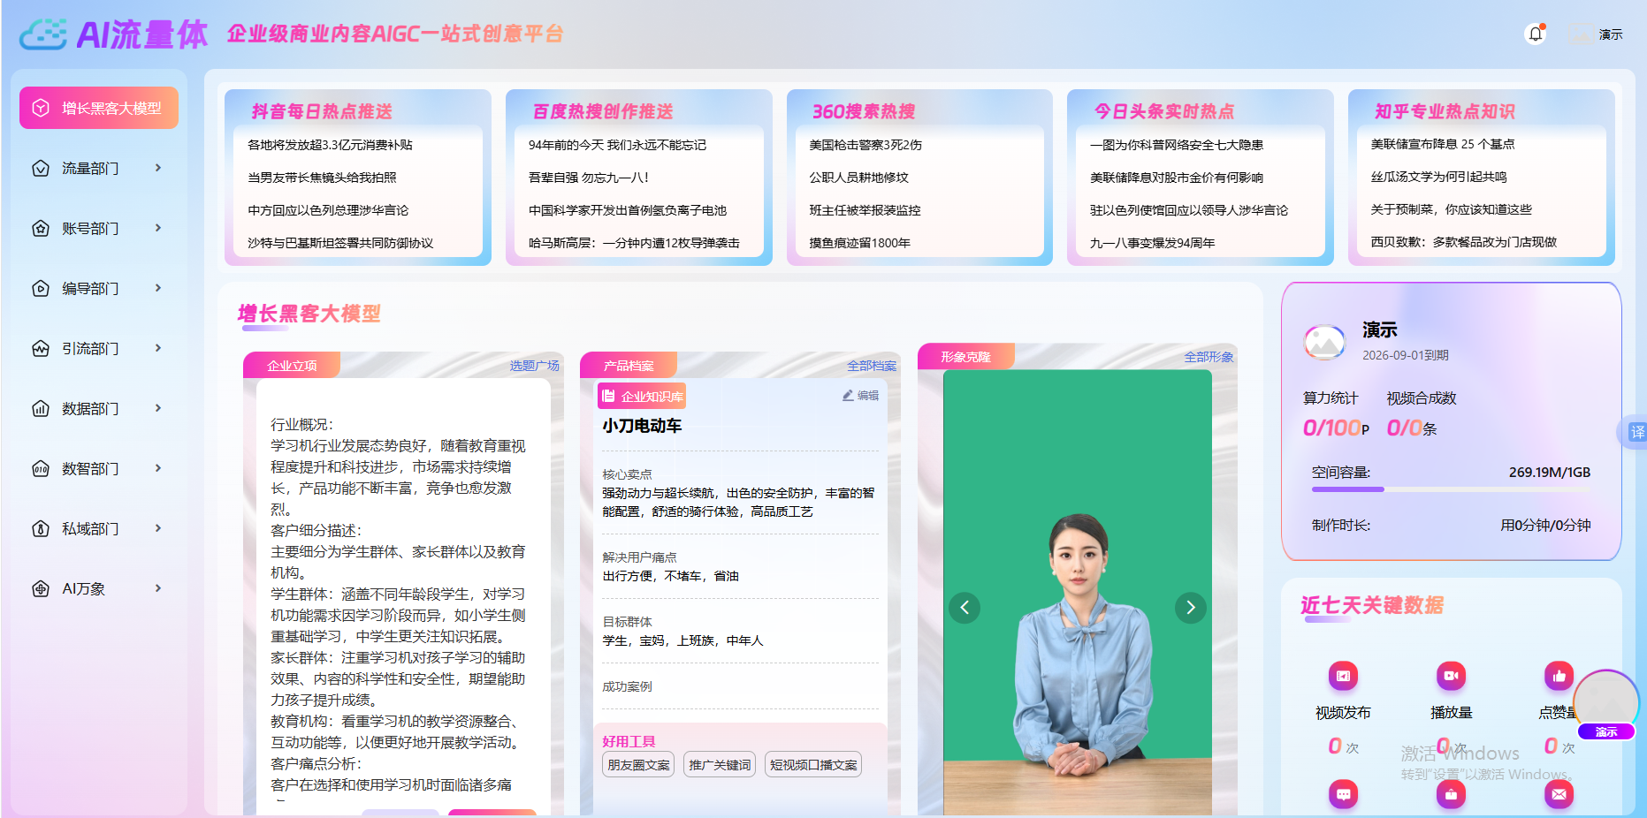Click the notification bell icon

[1536, 34]
